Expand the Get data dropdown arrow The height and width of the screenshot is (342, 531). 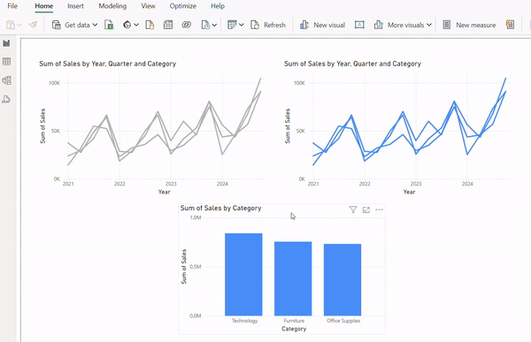(x=95, y=25)
